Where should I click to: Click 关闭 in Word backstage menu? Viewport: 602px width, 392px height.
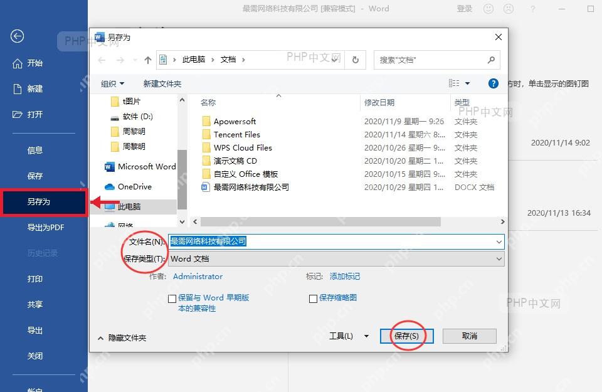(35, 356)
